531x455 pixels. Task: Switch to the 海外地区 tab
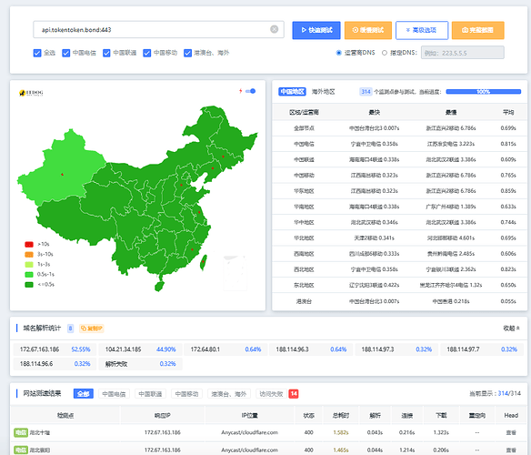(324, 92)
